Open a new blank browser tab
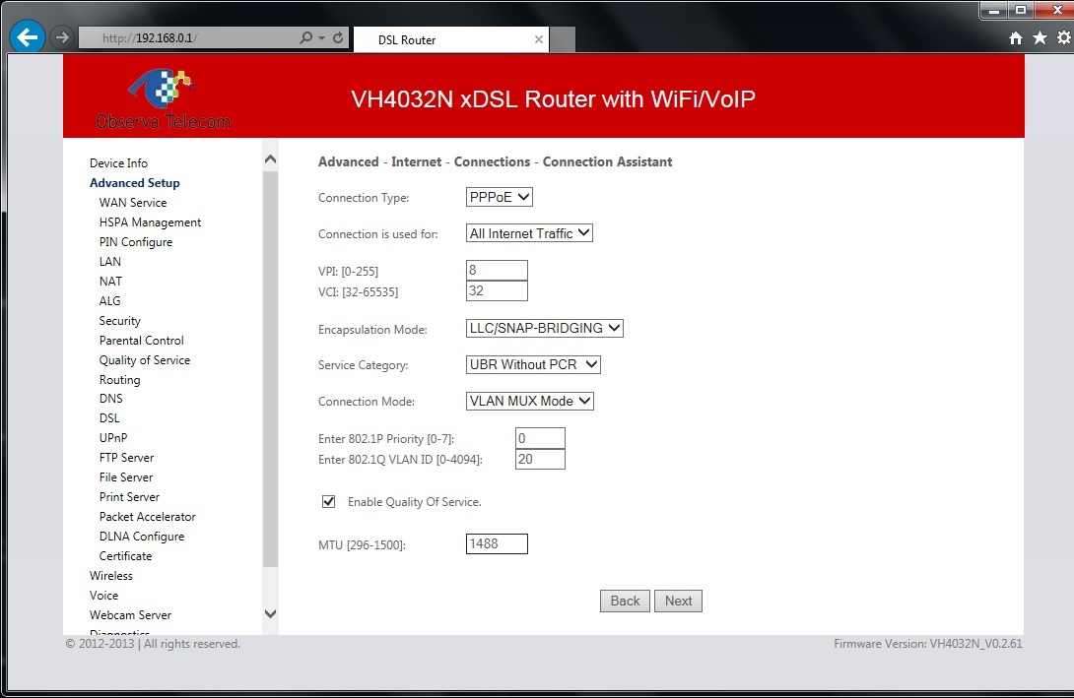 click(563, 39)
